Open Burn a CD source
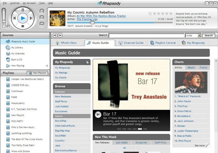The image size is (218, 153). (25, 60)
